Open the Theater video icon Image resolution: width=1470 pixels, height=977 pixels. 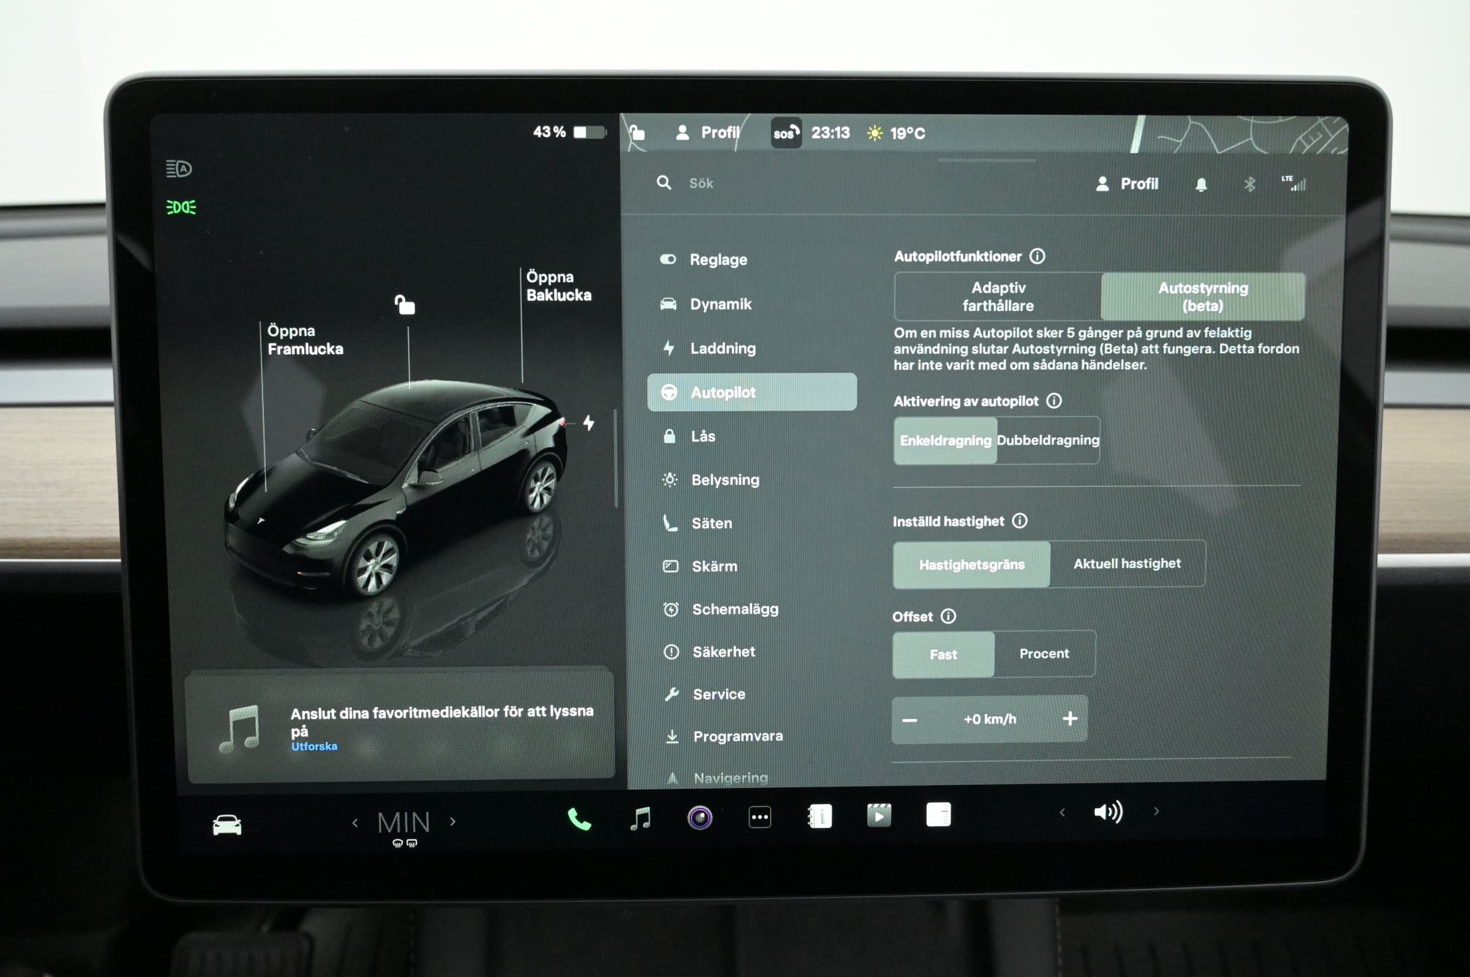click(x=878, y=815)
